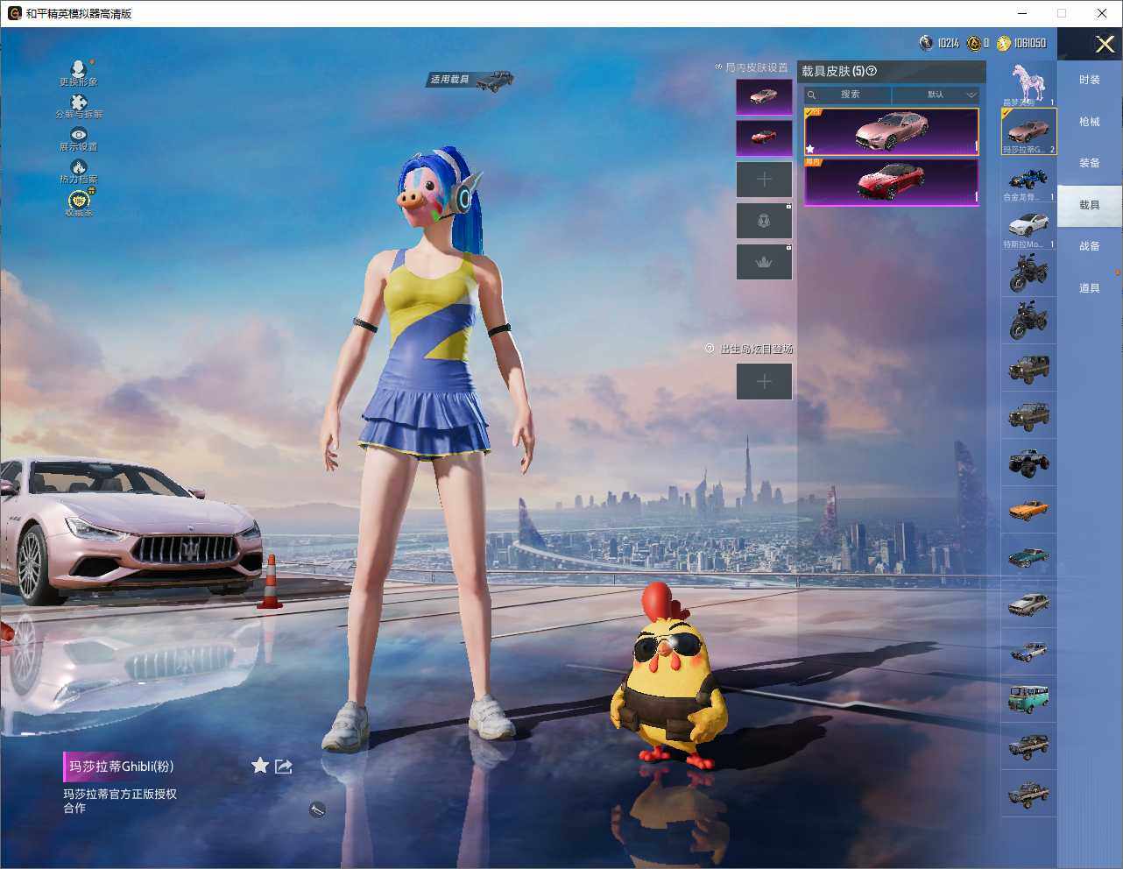The width and height of the screenshot is (1123, 869).
Task: Favorite the skin with the star icon
Action: [260, 766]
